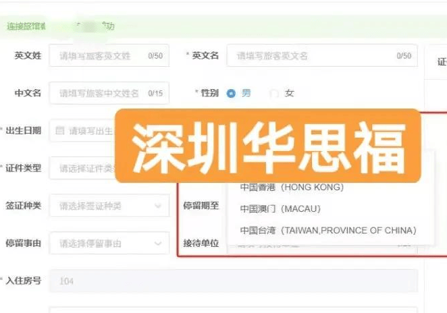The height and width of the screenshot is (313, 447).
Task: Choose 中国香港 (HONG KONG) from the list
Action: (292, 187)
